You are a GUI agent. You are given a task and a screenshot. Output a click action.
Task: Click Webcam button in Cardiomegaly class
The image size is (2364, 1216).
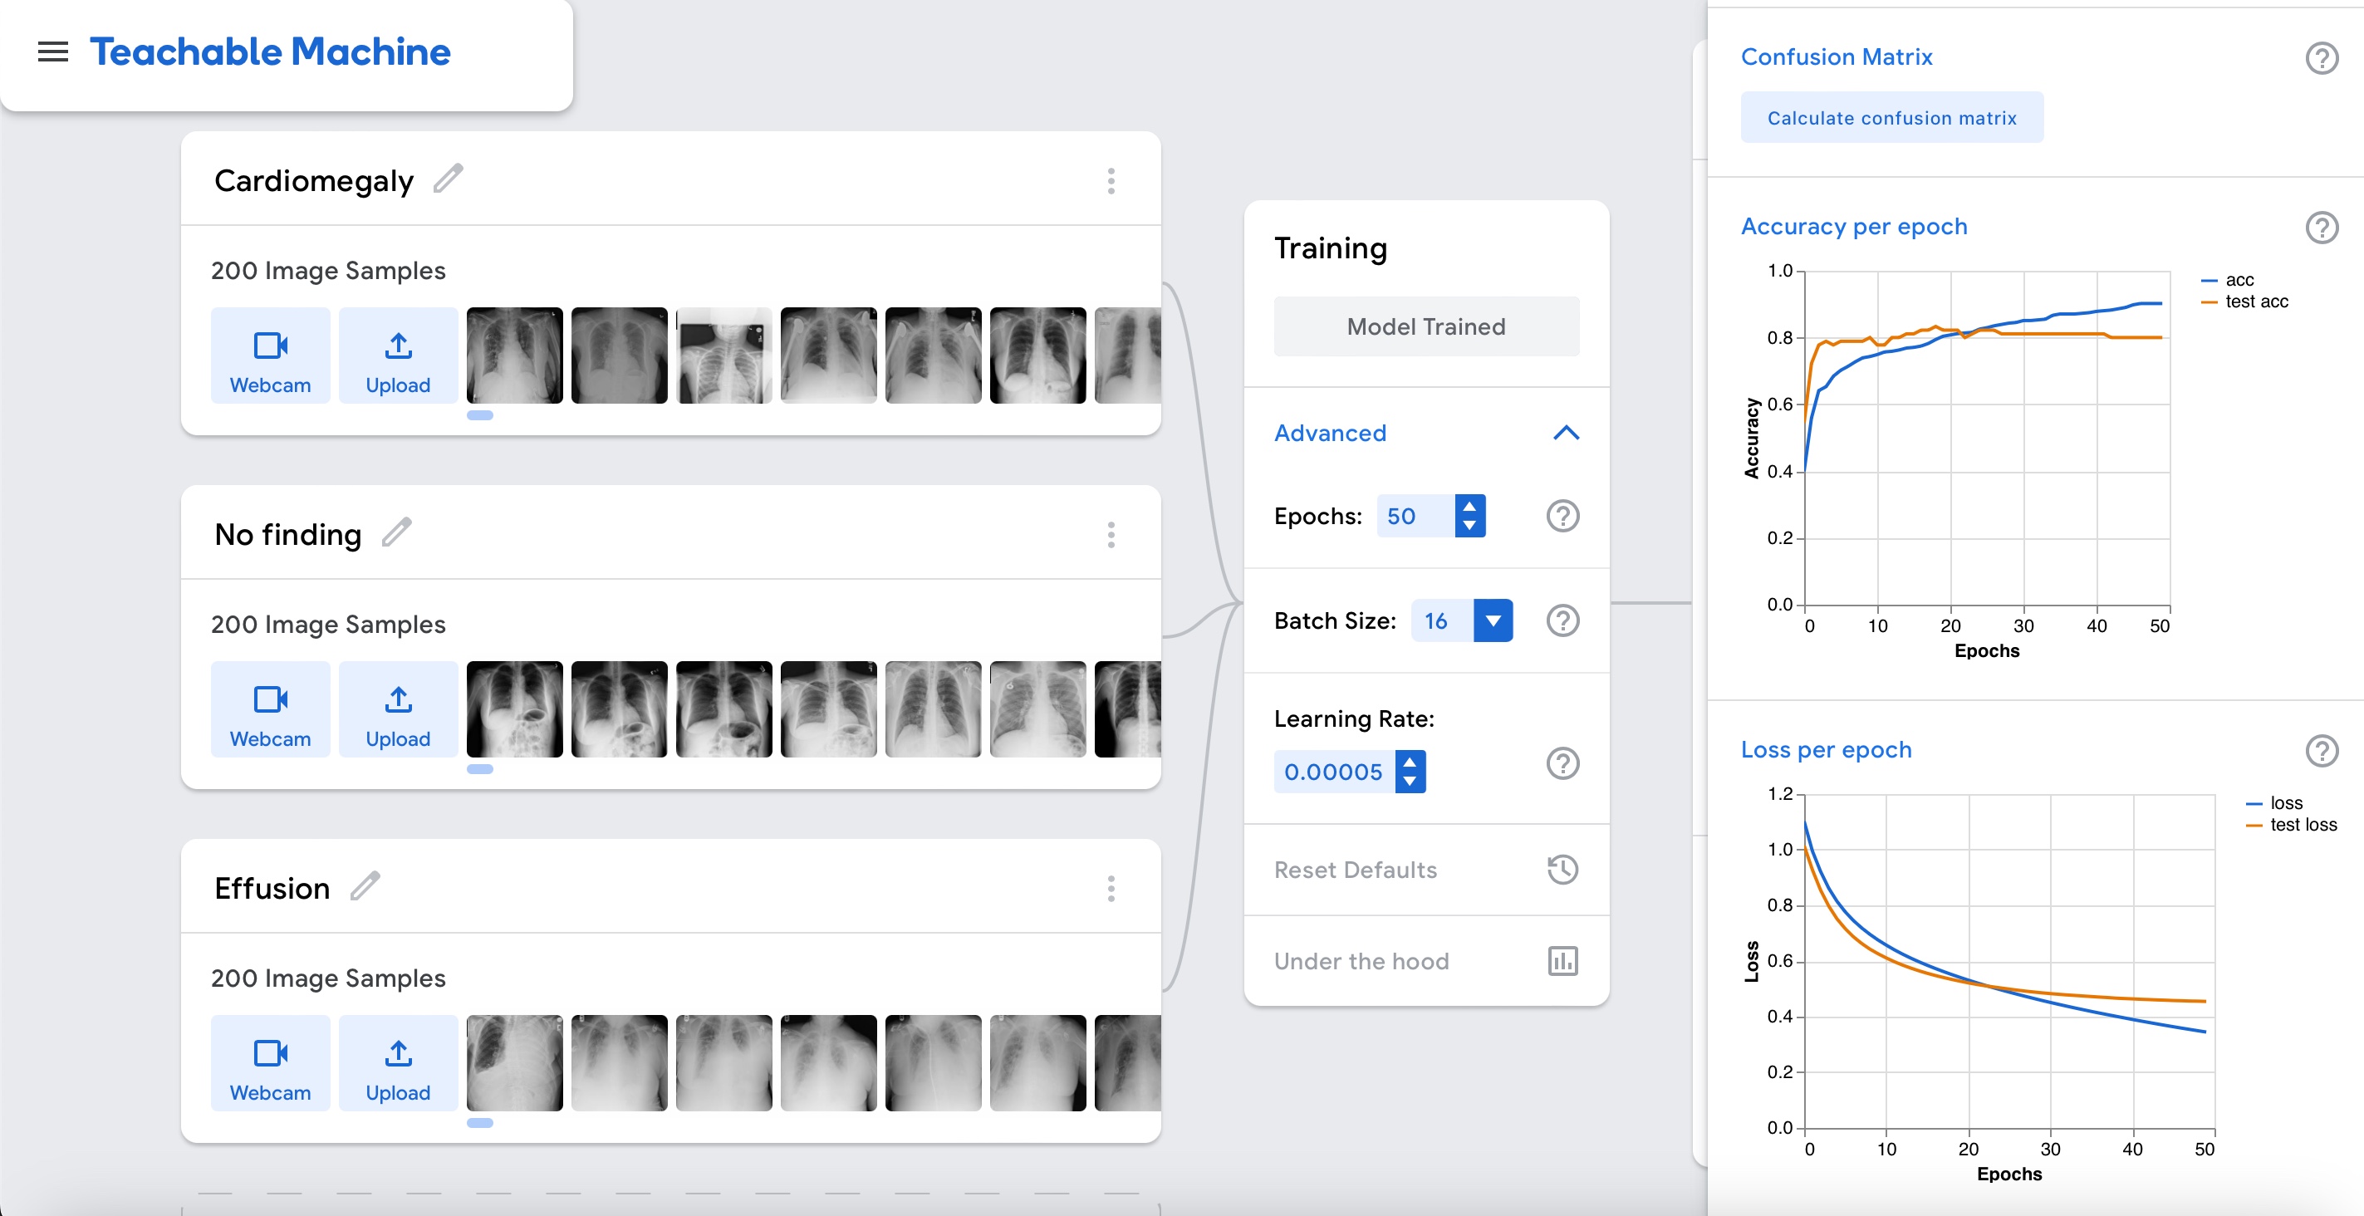point(270,356)
